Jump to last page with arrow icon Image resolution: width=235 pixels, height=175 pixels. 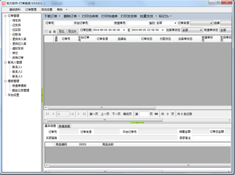(84, 114)
